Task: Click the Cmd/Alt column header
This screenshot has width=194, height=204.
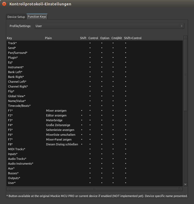Action: coord(117,38)
